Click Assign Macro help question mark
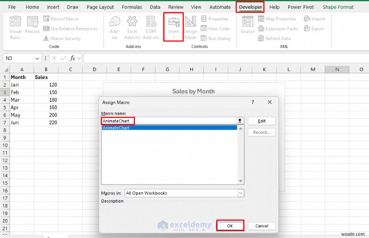 click(x=252, y=102)
